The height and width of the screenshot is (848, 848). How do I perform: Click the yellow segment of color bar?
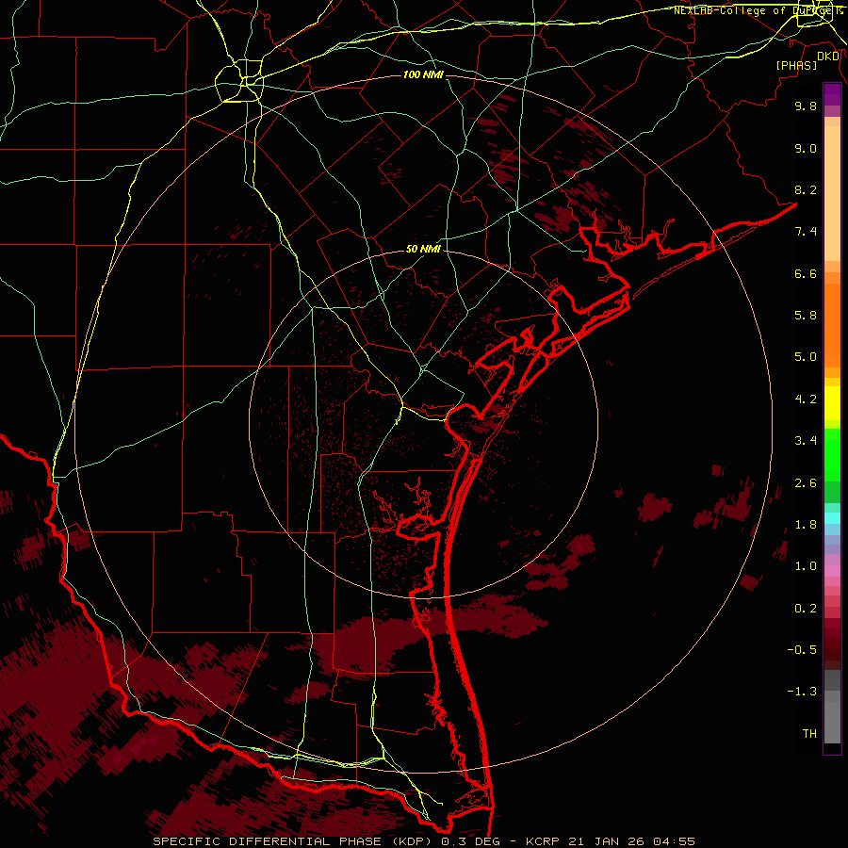pyautogui.click(x=832, y=403)
